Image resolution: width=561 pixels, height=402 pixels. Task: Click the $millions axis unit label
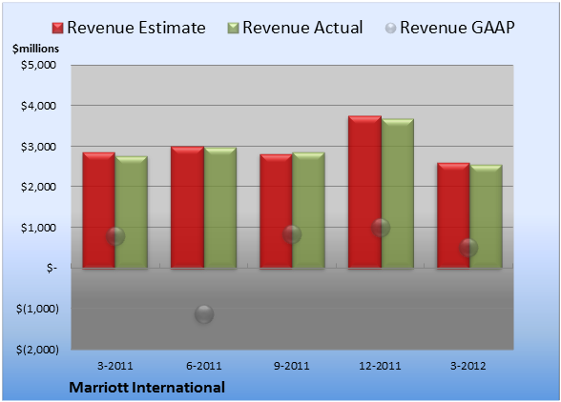click(x=35, y=49)
